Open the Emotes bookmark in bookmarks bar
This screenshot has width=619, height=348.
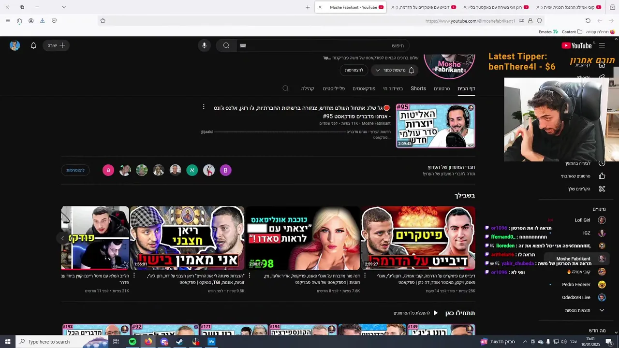click(548, 32)
